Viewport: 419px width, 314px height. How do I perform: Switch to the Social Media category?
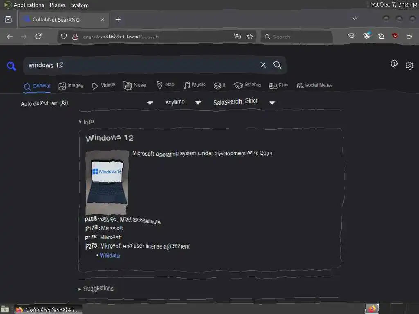coord(314,85)
